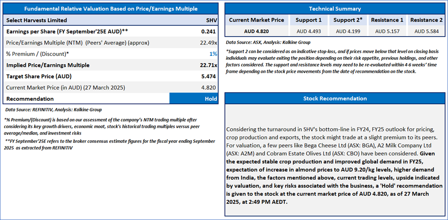Select the Support 2* column header
Viewport: 448px width, 220px height.
[347, 20]
